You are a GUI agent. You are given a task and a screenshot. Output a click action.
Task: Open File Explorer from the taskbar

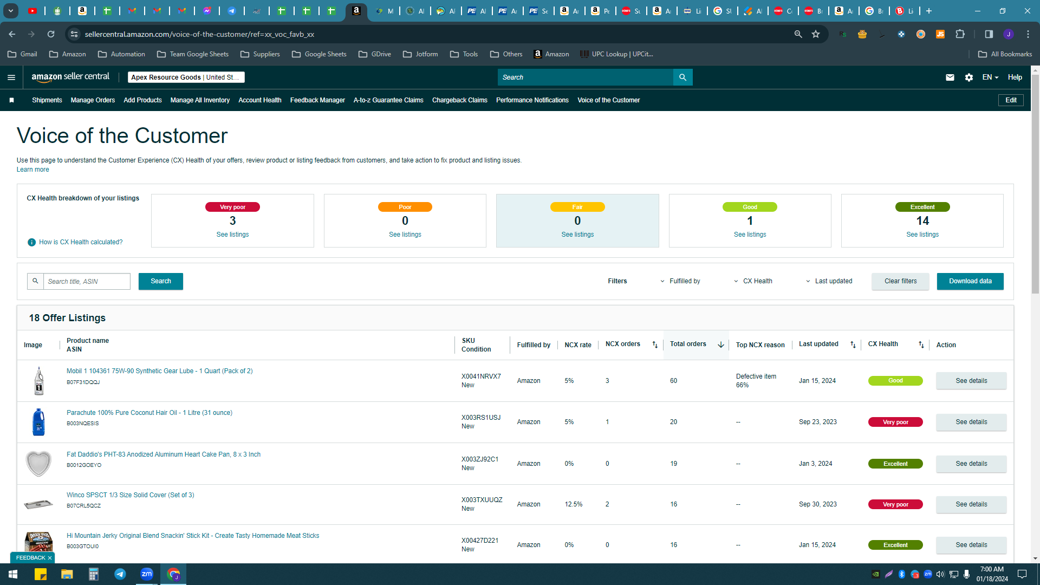click(67, 574)
